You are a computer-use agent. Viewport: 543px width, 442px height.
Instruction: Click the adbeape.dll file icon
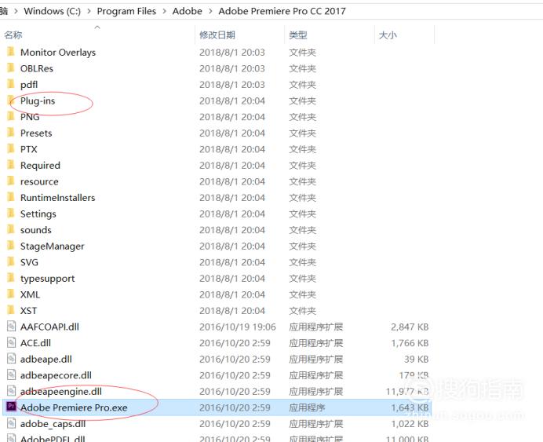point(12,359)
